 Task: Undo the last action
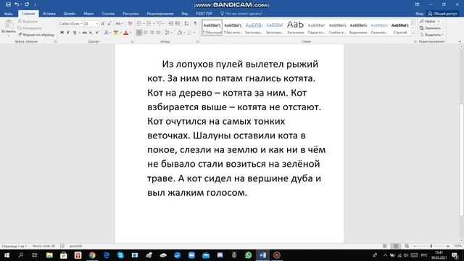[x=17, y=4]
